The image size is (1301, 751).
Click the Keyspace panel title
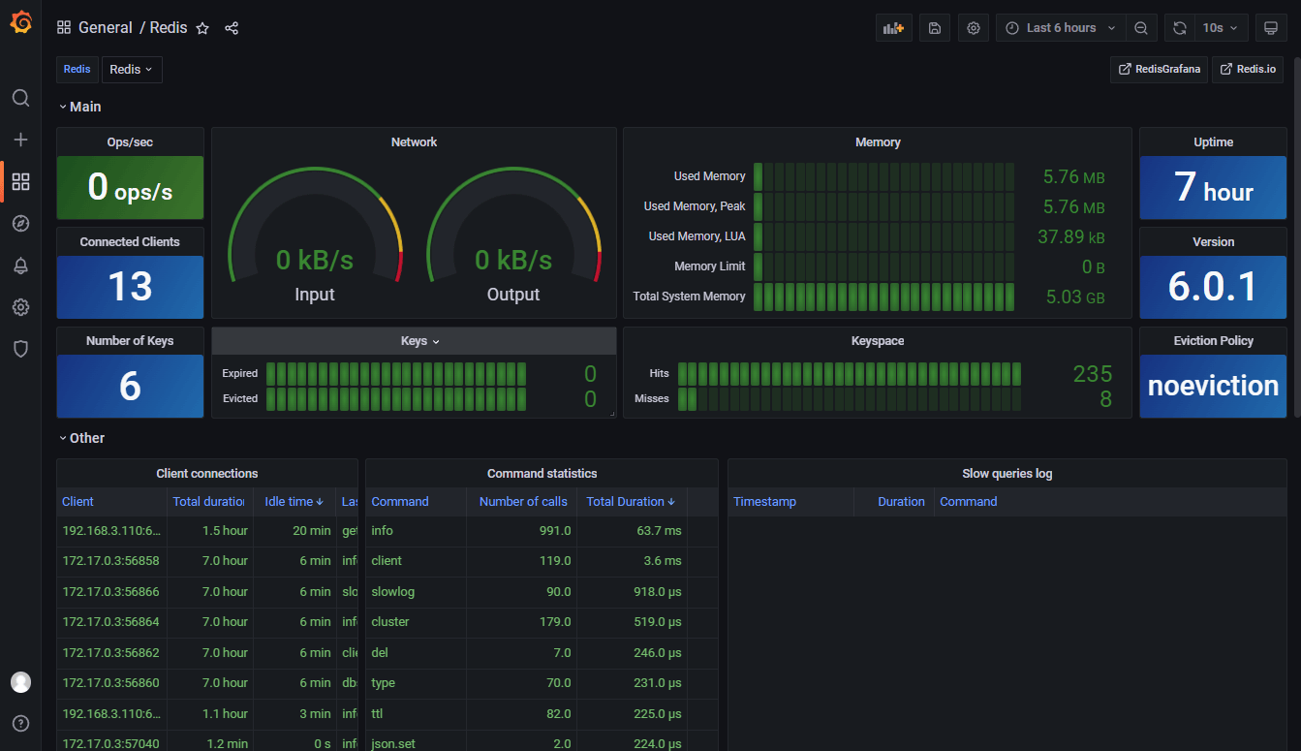coord(878,341)
